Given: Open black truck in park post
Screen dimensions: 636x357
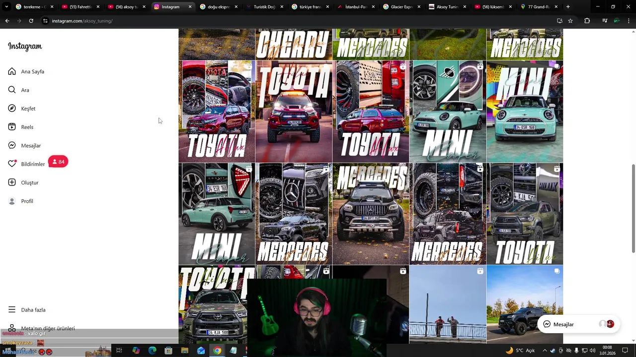Looking at the screenshot, I should 525,304.
